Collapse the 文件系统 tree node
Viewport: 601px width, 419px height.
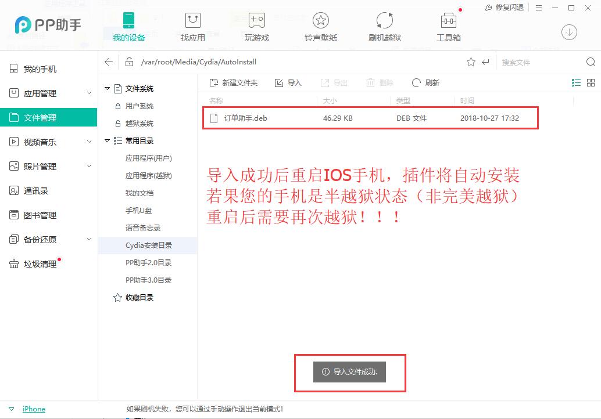pos(107,89)
